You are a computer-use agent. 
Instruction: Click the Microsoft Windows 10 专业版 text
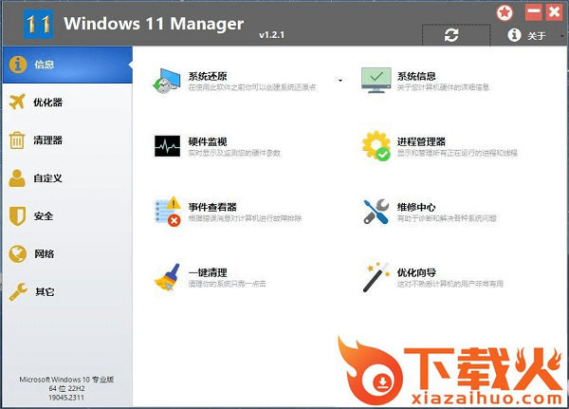click(x=66, y=380)
